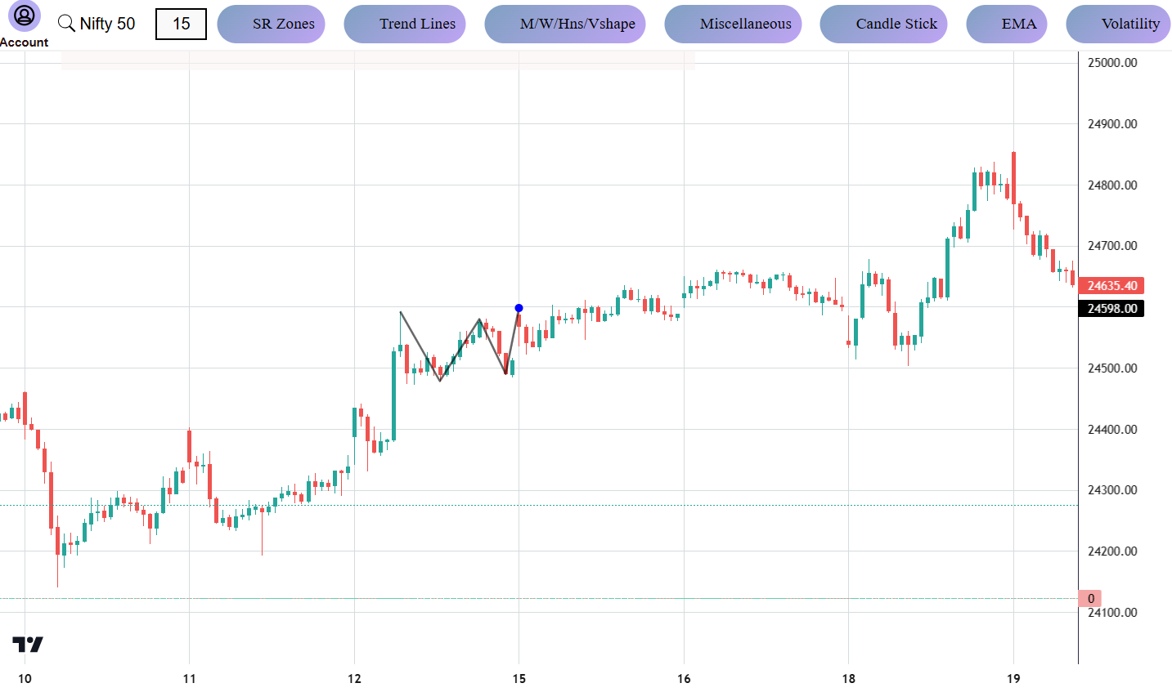Click the 18 label on the time axis
This screenshot has width=1172, height=692.
pos(848,679)
